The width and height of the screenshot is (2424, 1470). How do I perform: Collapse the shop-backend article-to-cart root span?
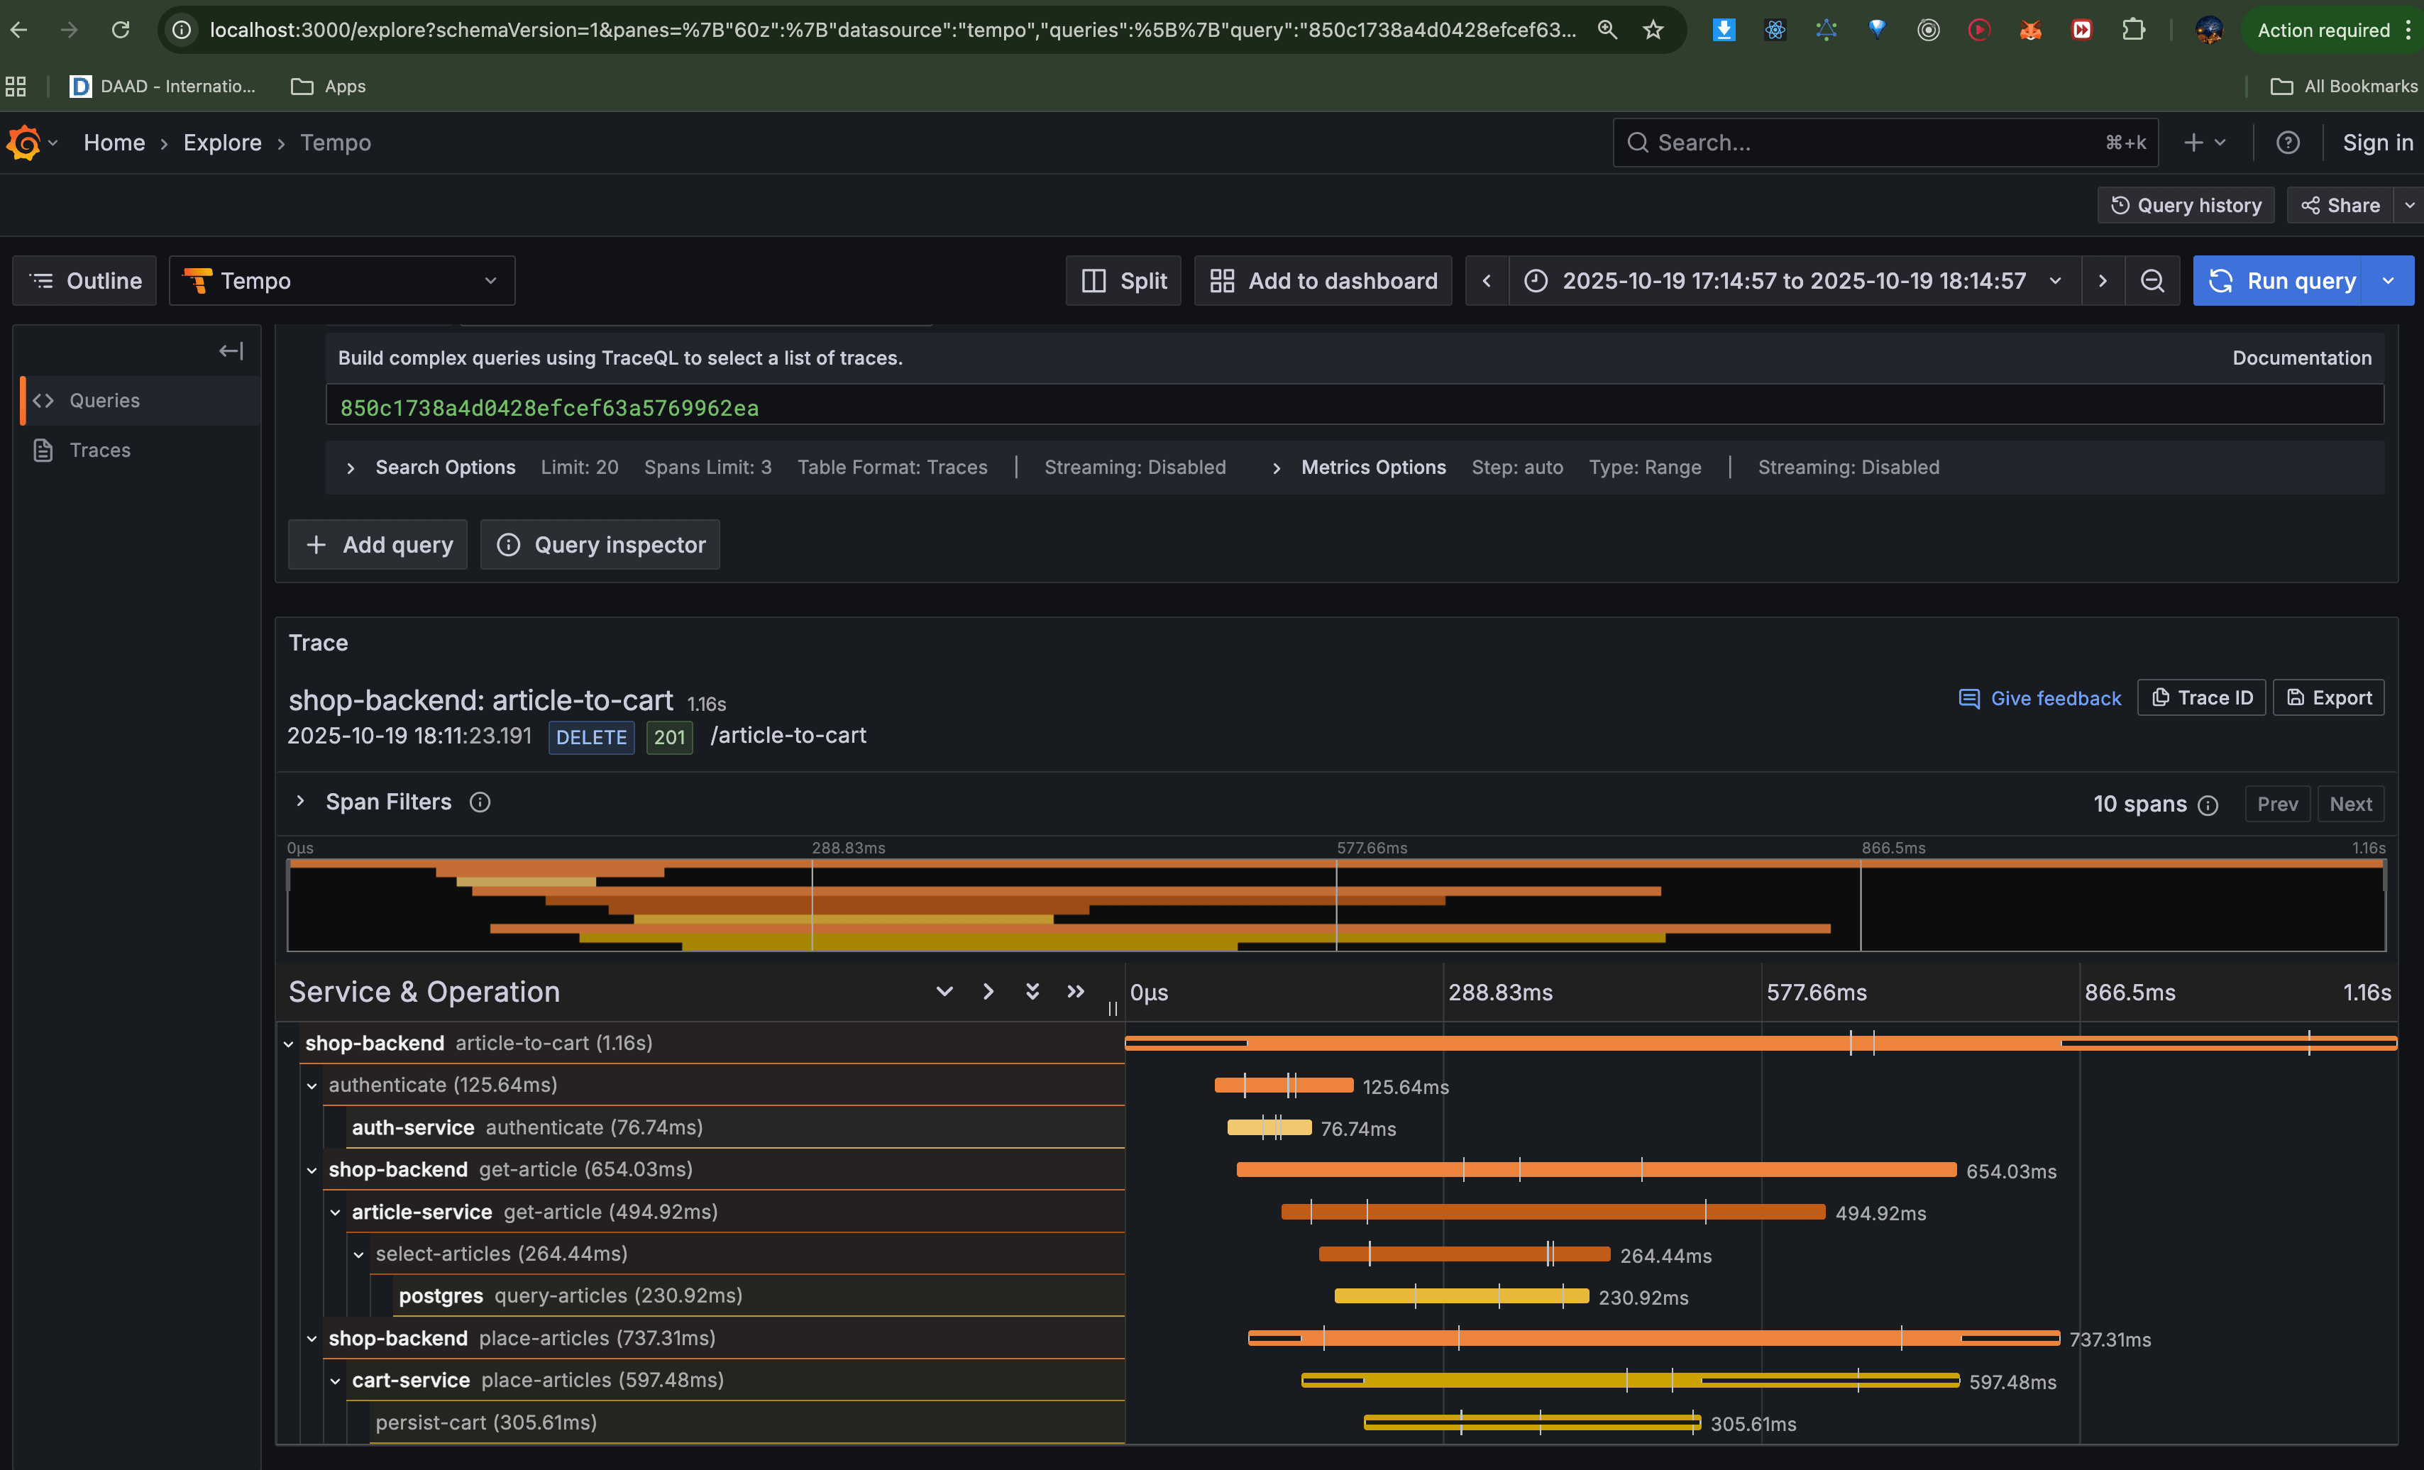coord(288,1044)
